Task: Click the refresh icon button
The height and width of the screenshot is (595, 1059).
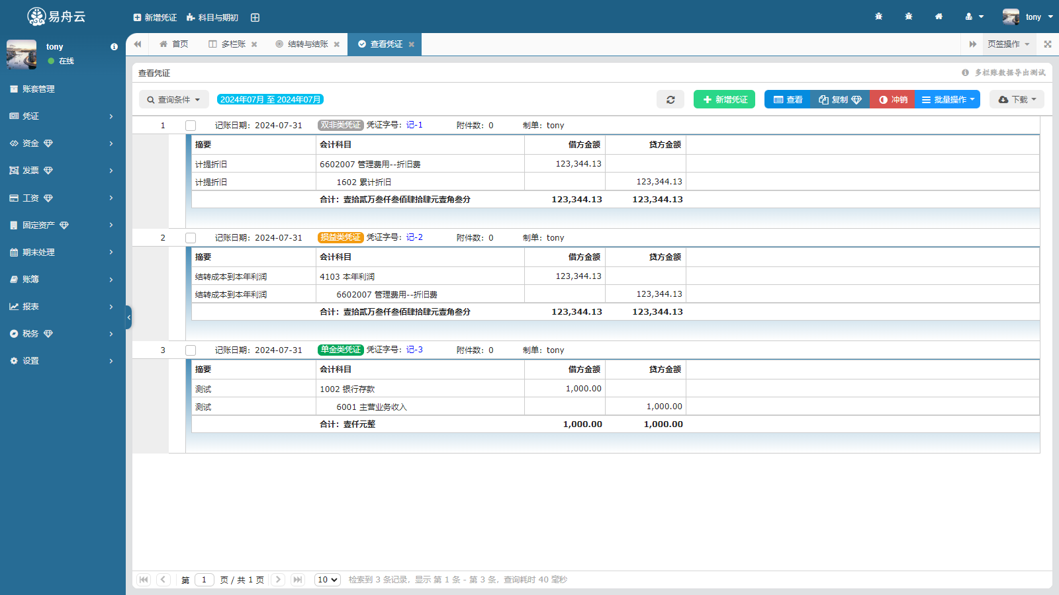Action: point(670,99)
